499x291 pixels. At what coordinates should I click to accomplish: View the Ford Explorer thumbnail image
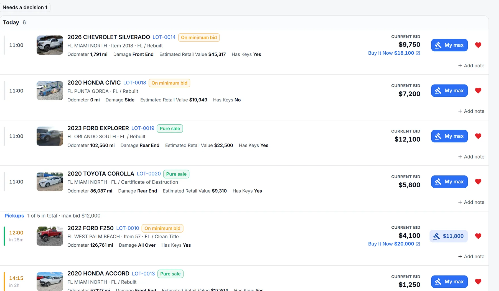50,136
